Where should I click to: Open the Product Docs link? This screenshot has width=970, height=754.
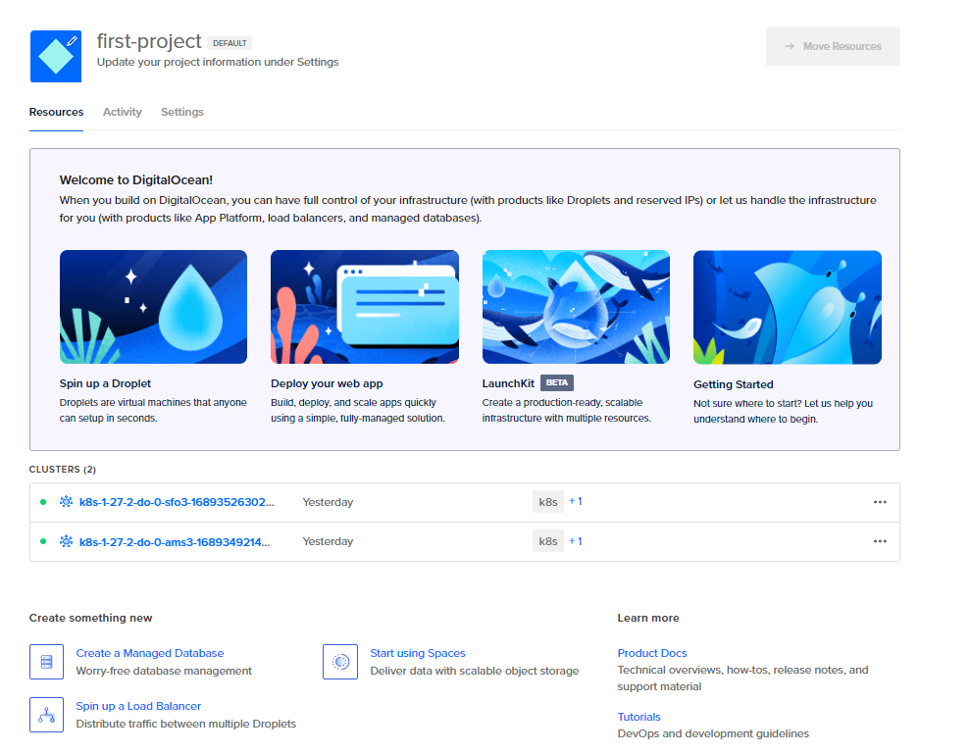pyautogui.click(x=652, y=653)
